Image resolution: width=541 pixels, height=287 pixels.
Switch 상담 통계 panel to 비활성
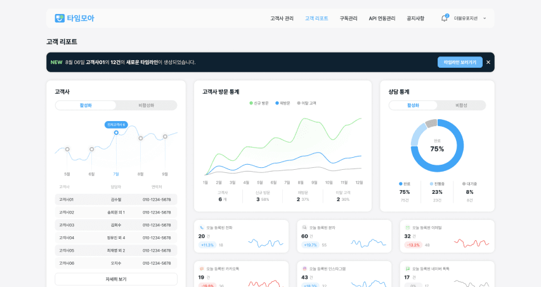click(x=461, y=105)
